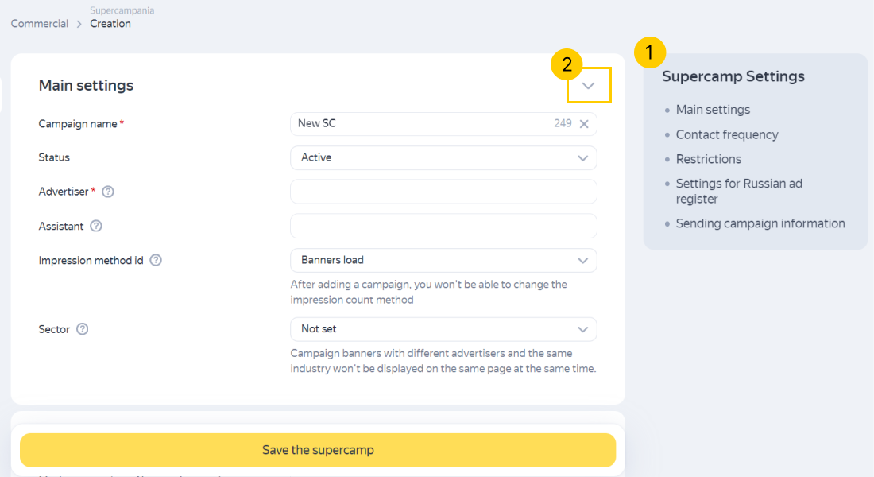Open the Impression method dropdown
The height and width of the screenshot is (477, 874).
click(x=443, y=260)
